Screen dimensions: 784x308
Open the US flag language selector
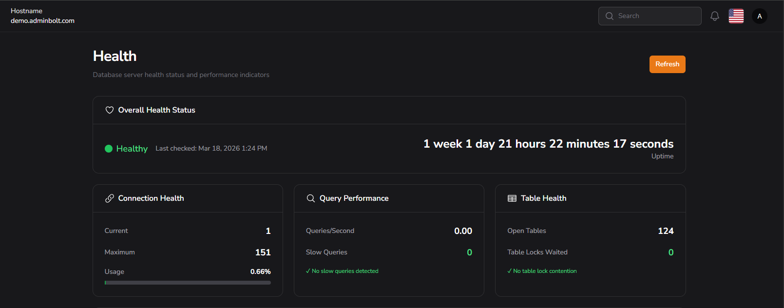point(736,16)
